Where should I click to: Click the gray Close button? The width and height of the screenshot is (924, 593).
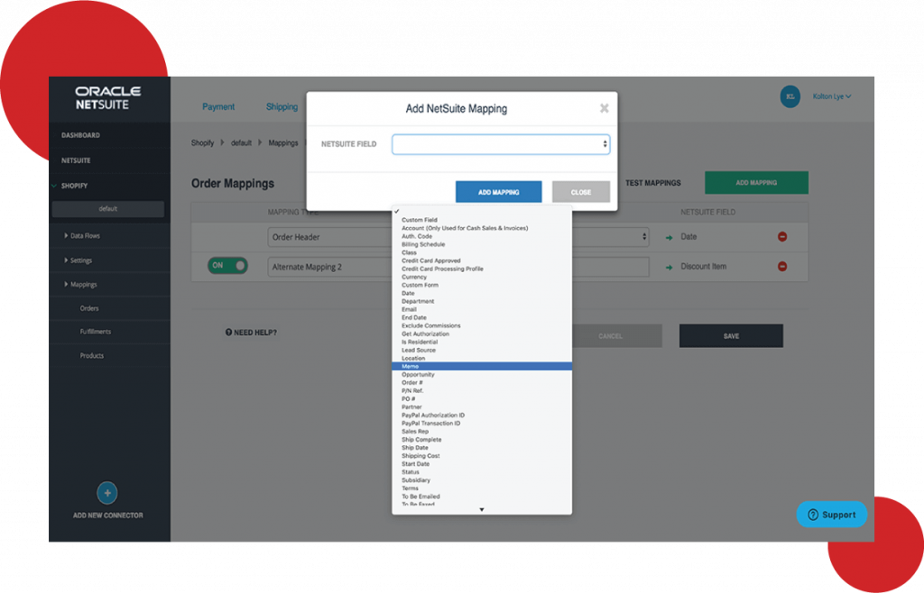pyautogui.click(x=581, y=192)
